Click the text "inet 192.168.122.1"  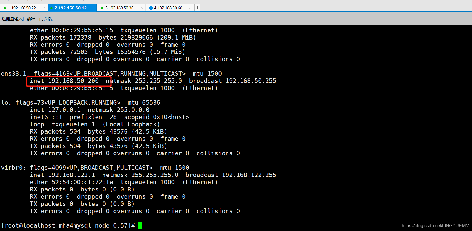point(62,175)
